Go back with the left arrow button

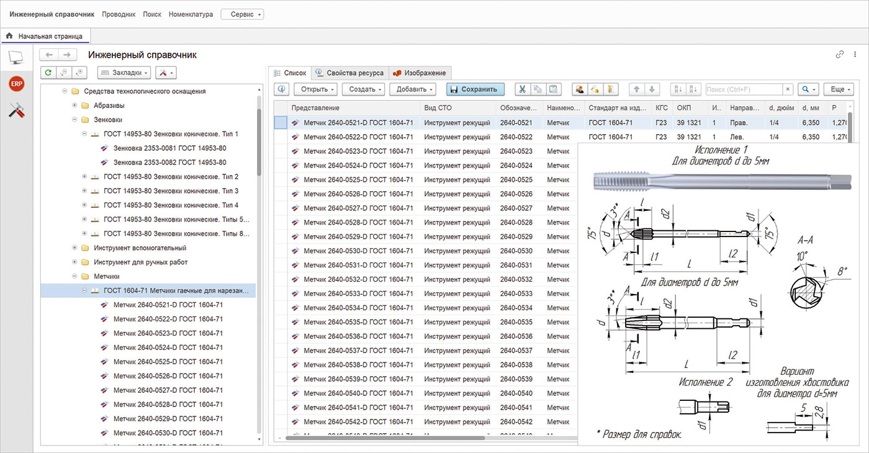[x=49, y=55]
